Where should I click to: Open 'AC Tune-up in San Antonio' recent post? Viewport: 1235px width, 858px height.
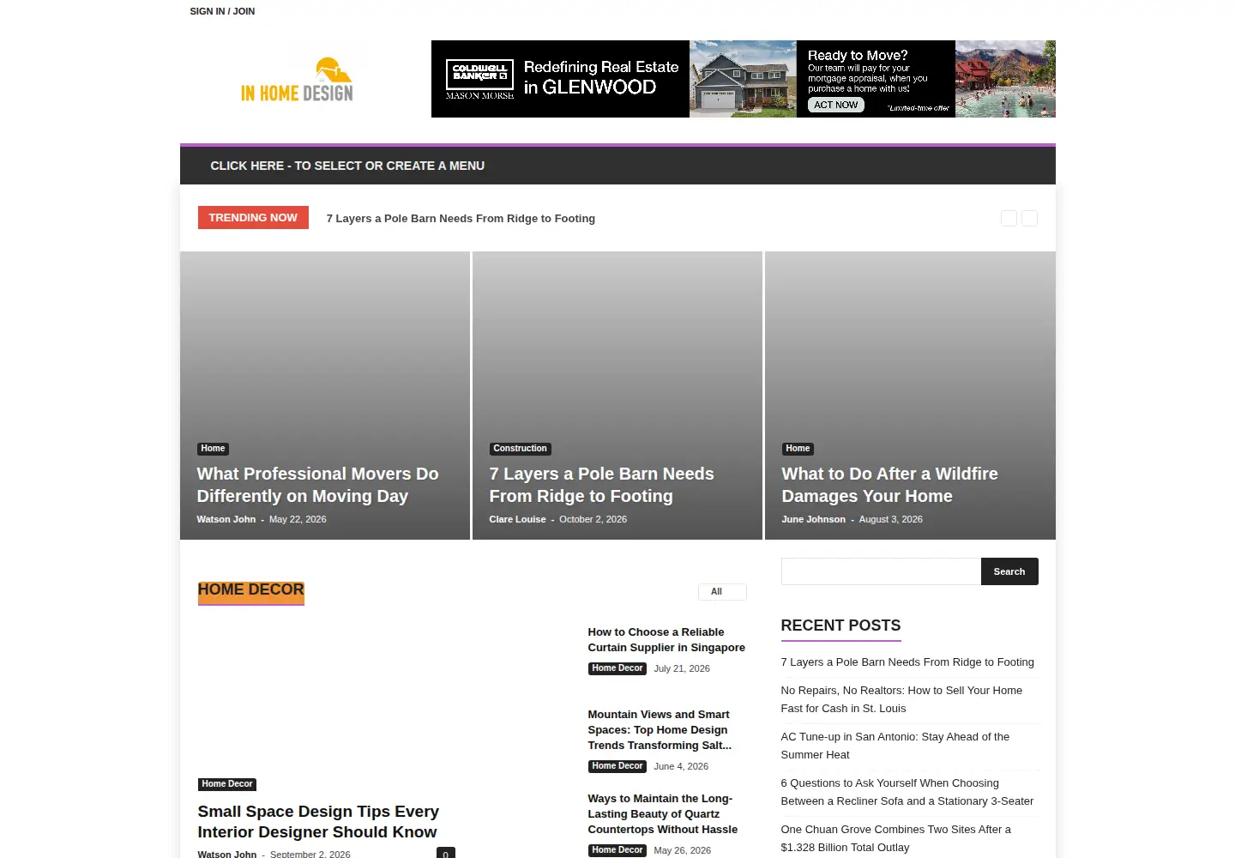tap(895, 746)
